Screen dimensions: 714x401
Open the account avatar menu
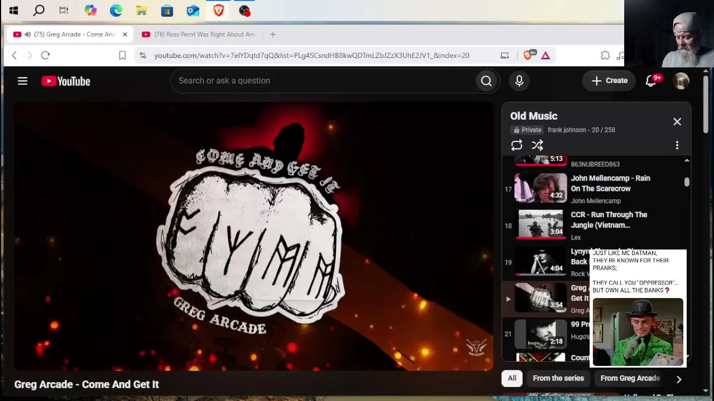(681, 81)
